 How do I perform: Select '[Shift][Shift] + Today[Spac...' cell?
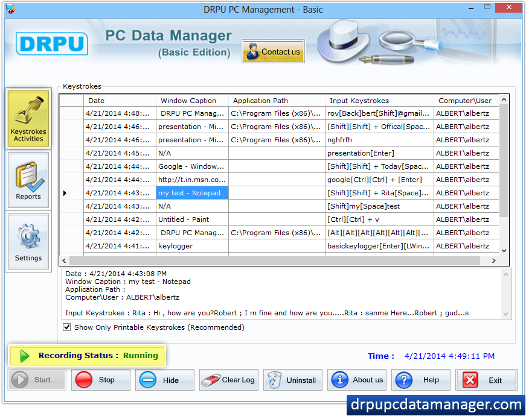point(379,166)
